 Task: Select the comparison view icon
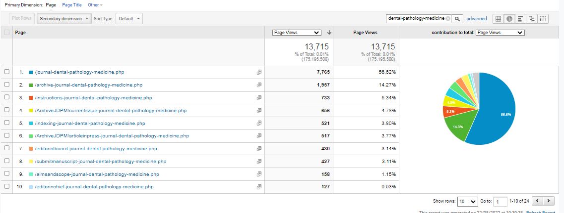click(x=532, y=19)
